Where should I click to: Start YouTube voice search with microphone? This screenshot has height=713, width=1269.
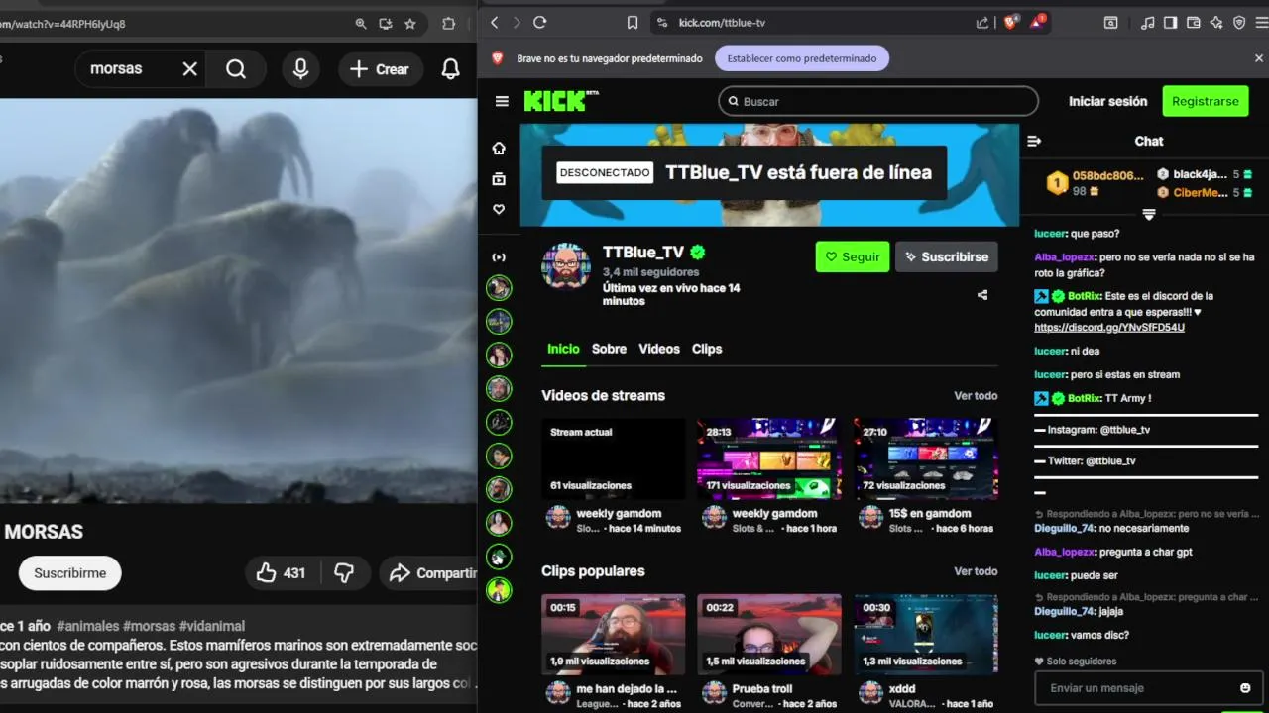(300, 69)
